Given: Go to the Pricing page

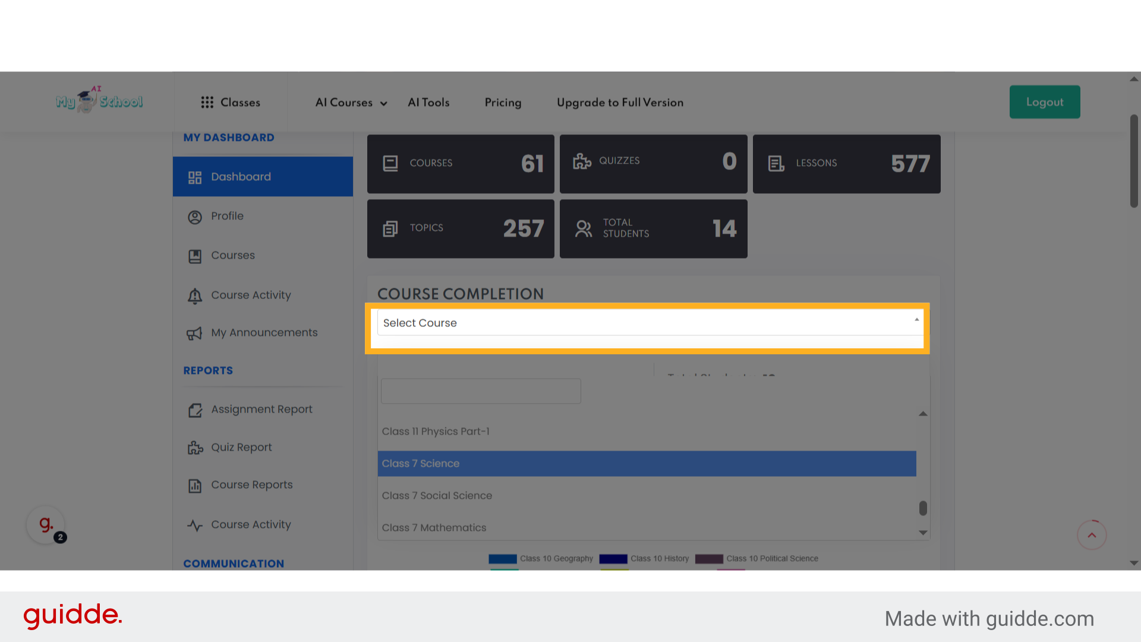Looking at the screenshot, I should coord(503,103).
